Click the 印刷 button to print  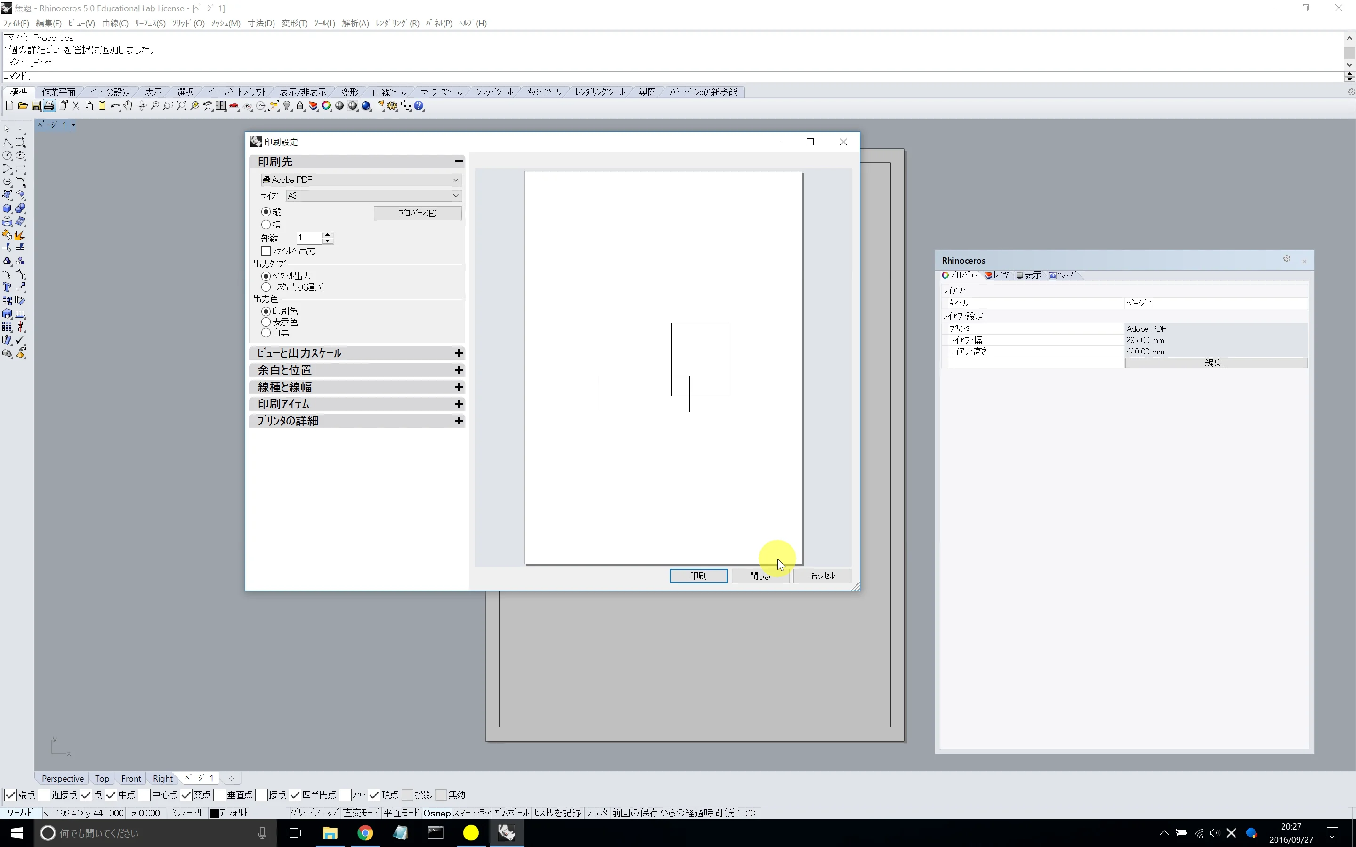click(698, 576)
